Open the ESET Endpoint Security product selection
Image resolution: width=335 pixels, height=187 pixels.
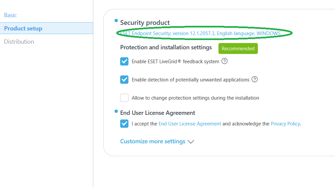pyautogui.click(x=200, y=33)
